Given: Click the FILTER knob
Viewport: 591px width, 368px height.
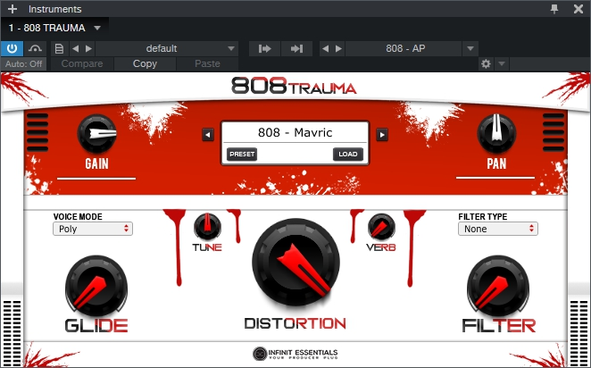Looking at the screenshot, I should [498, 287].
